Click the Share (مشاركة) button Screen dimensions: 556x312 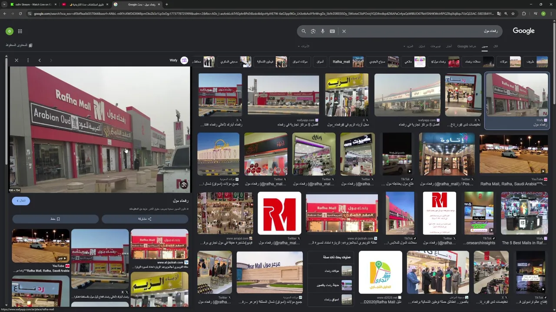pos(145,219)
